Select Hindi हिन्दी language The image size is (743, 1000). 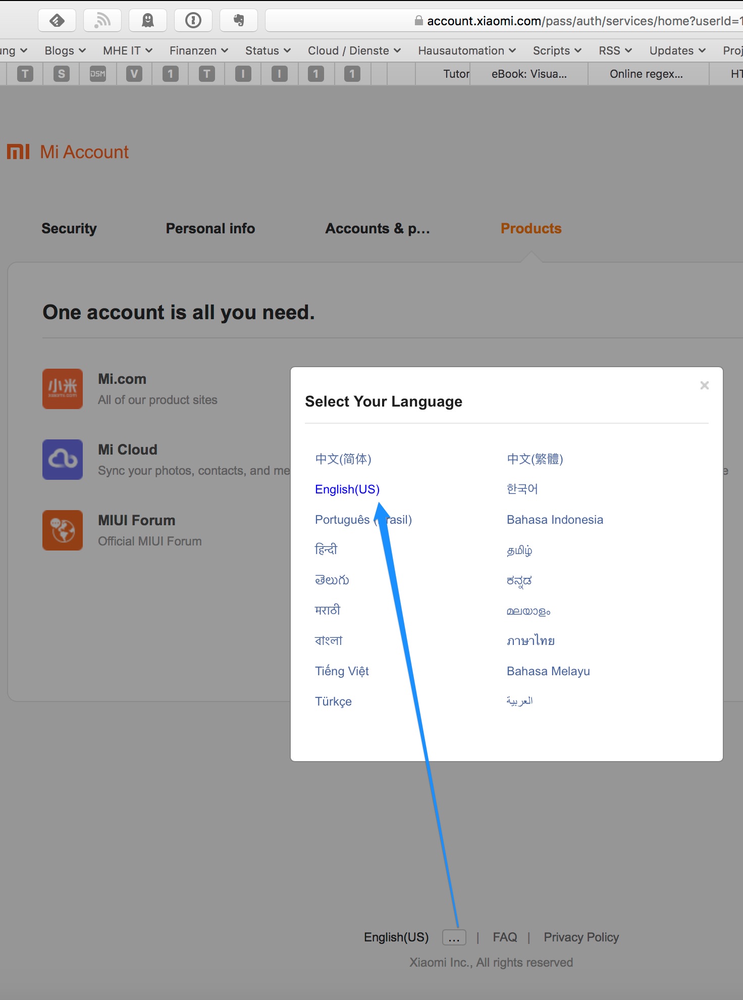coord(326,549)
